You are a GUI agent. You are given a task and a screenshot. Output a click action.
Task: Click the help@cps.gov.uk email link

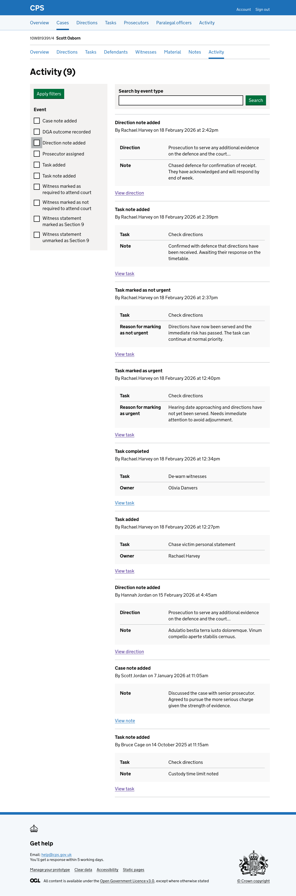pos(56,854)
